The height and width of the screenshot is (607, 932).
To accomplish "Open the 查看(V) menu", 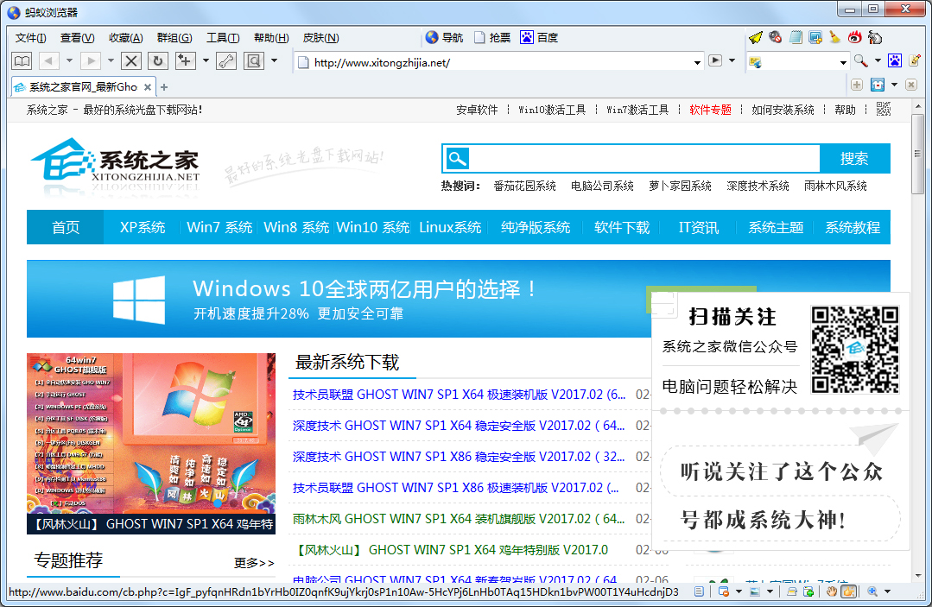I will click(77, 38).
